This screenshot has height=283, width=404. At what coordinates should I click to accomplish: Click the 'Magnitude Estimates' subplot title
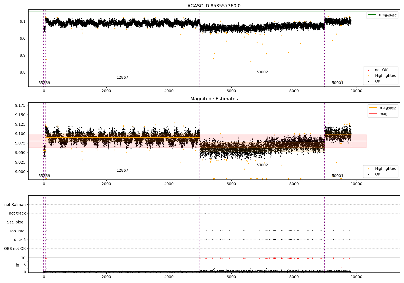point(214,99)
